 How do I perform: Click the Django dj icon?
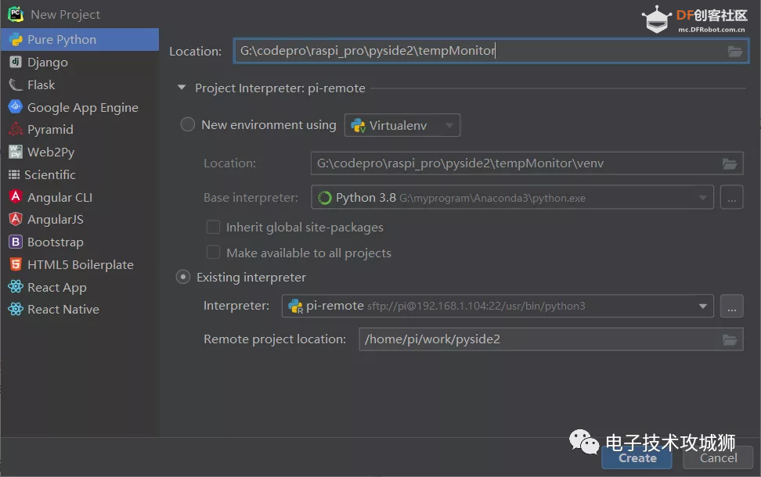tap(16, 62)
